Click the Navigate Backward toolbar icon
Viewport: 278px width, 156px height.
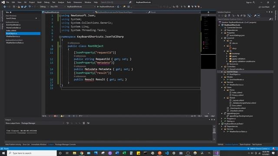tap(4, 7)
